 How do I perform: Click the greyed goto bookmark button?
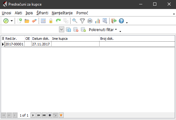coord(56,115)
